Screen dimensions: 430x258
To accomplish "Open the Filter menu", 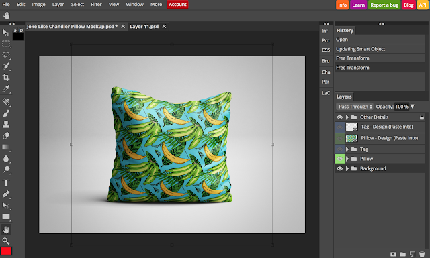I will click(96, 5).
